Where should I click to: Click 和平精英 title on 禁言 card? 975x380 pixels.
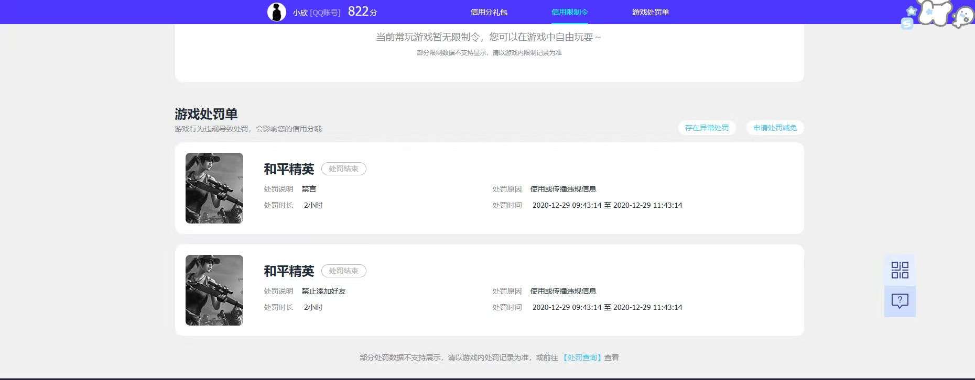(x=289, y=169)
